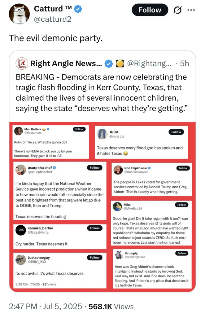Open the three-dot more options menu
Image resolution: width=205 pixels, height=317 pixels.
191,10
